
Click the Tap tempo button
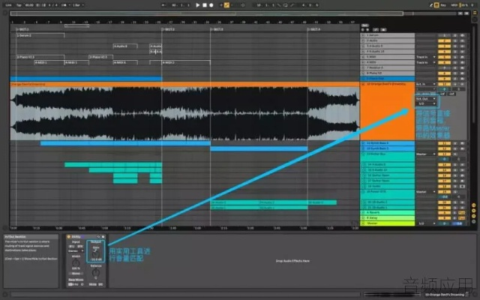[x=19, y=5]
